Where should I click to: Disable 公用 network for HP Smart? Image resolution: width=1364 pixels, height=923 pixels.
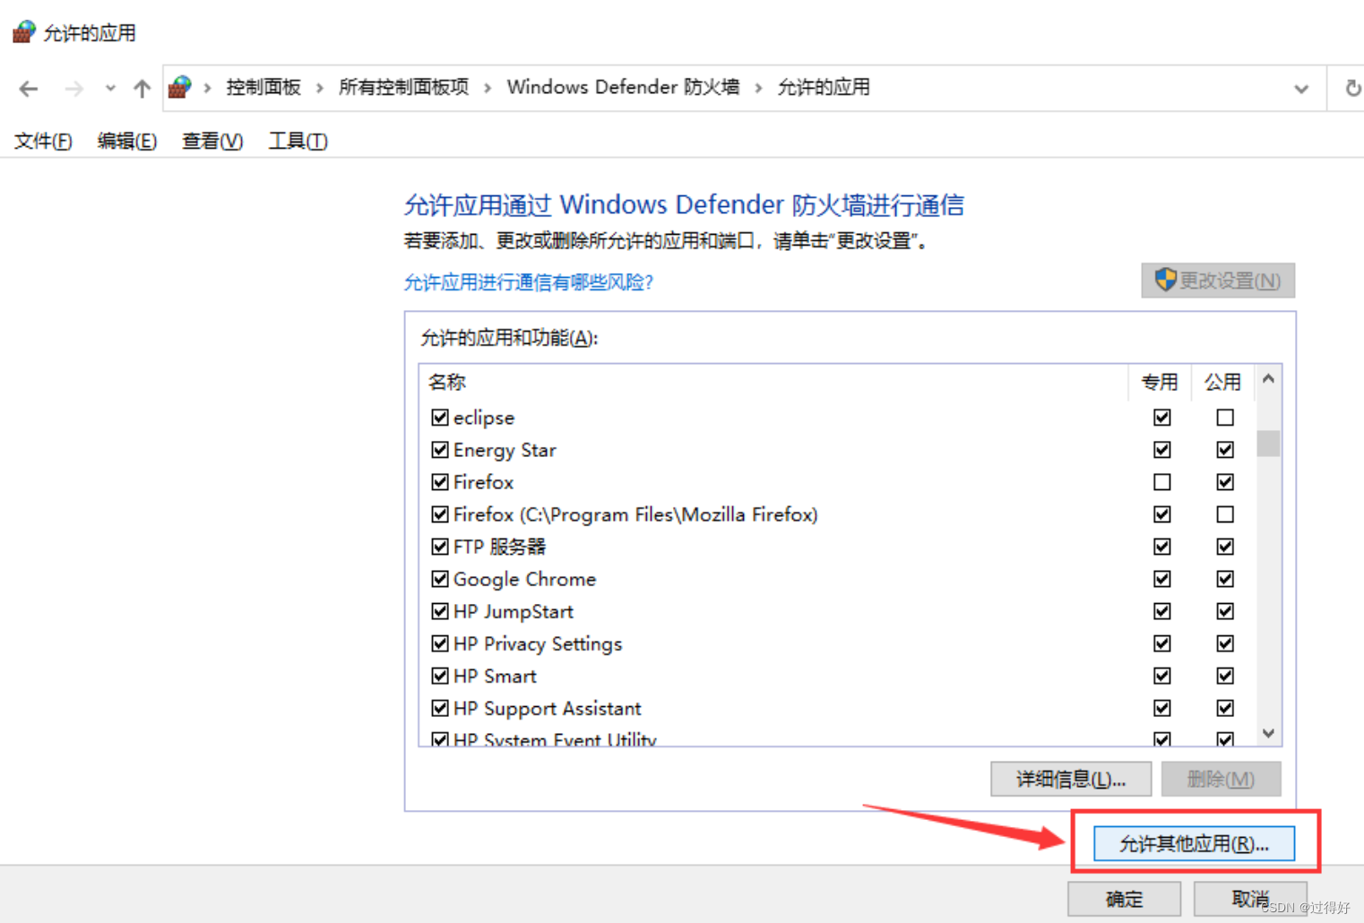pos(1225,676)
